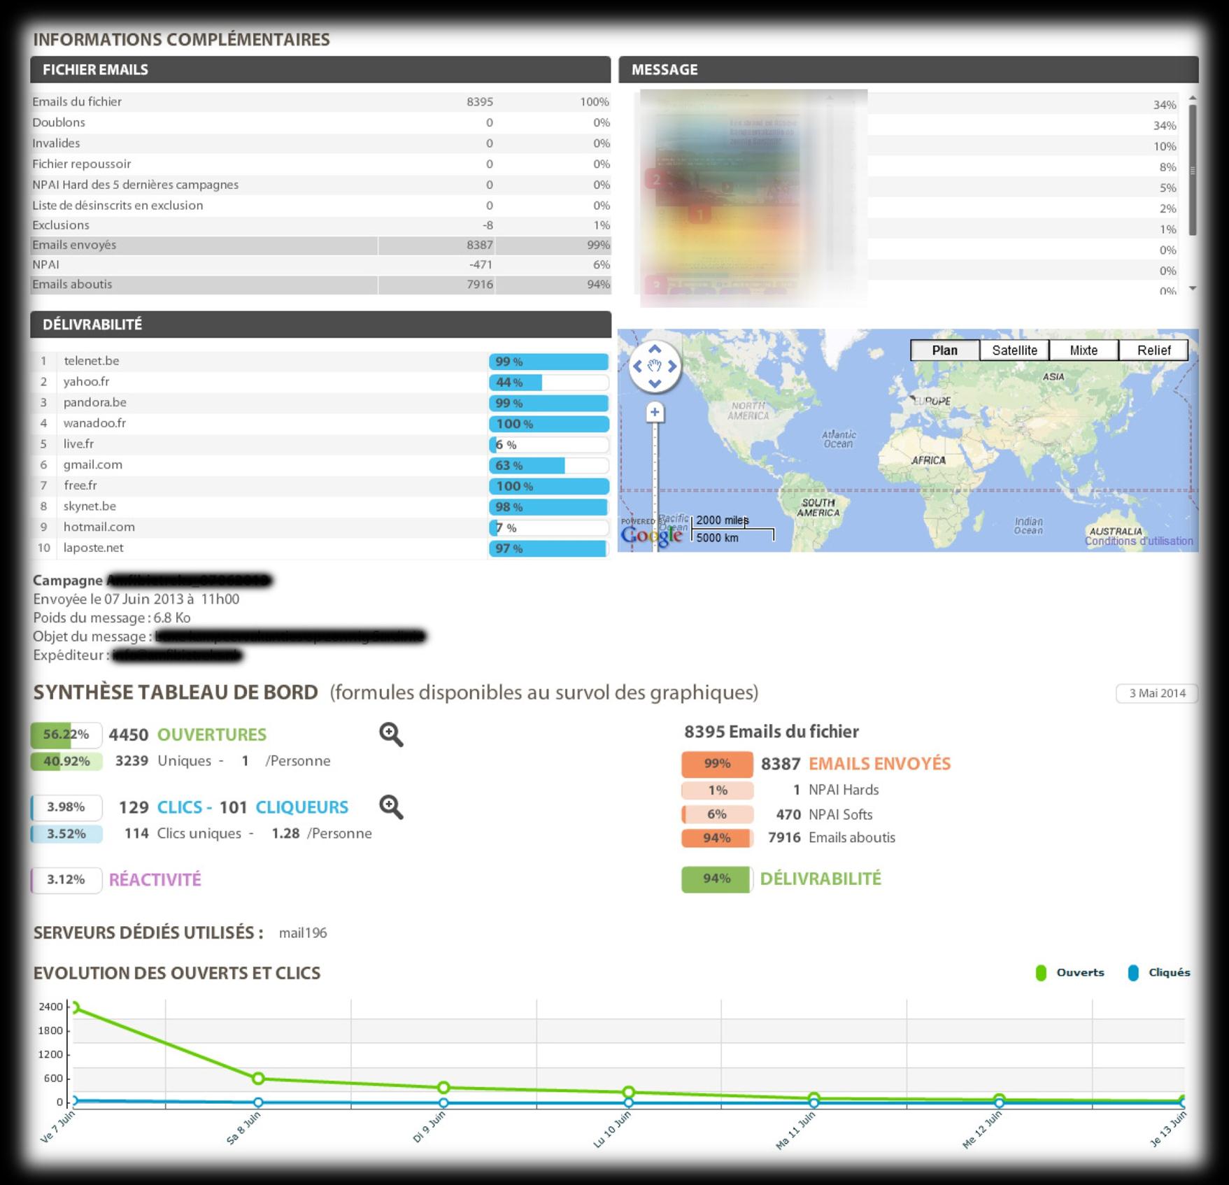
Task: Click the mail196 server name
Action: [x=303, y=933]
